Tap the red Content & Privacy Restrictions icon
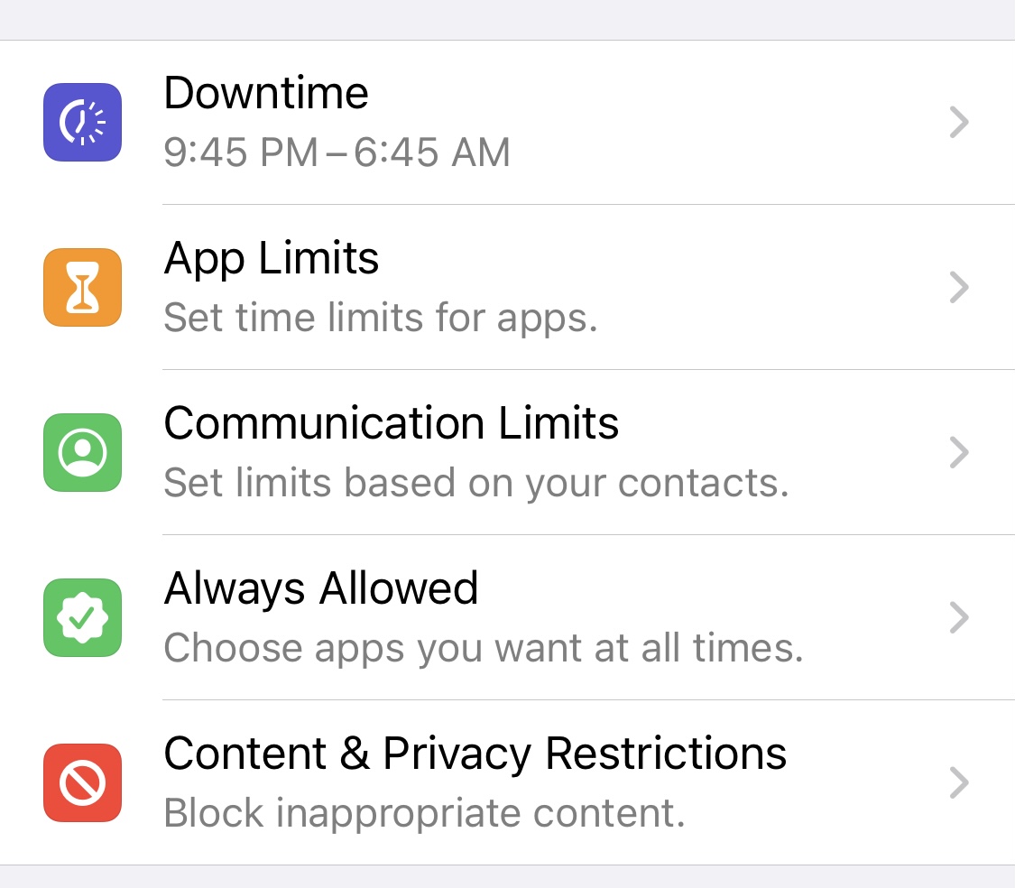 (x=82, y=782)
